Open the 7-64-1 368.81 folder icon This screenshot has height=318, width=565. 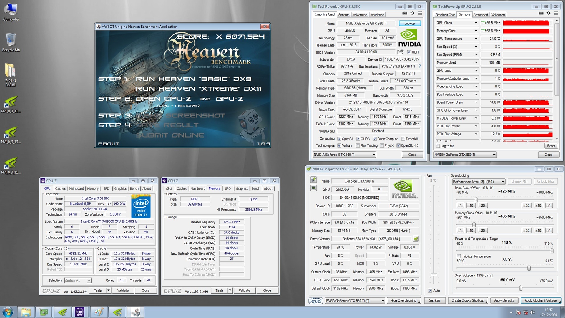(x=11, y=75)
